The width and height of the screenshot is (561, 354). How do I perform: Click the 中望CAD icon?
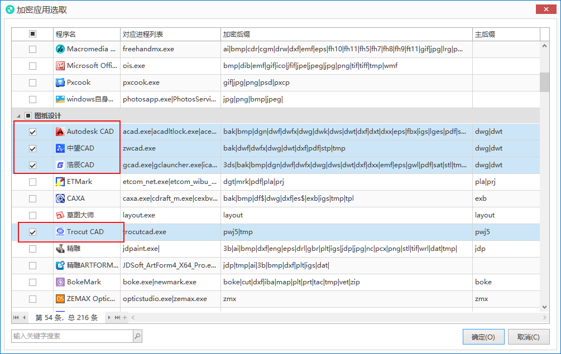tap(60, 148)
